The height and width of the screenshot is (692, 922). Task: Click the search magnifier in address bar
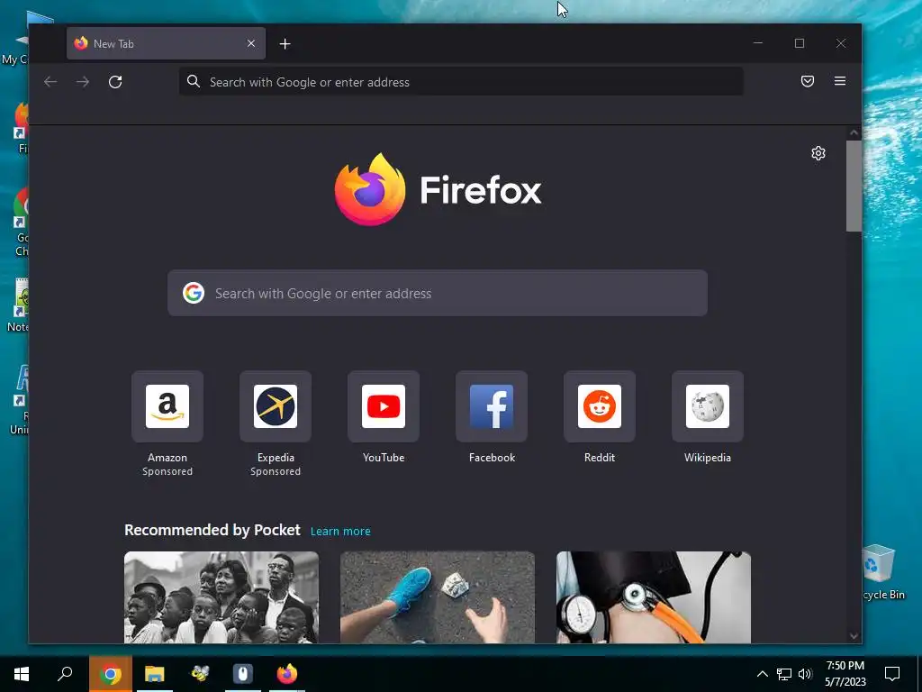pyautogui.click(x=194, y=81)
